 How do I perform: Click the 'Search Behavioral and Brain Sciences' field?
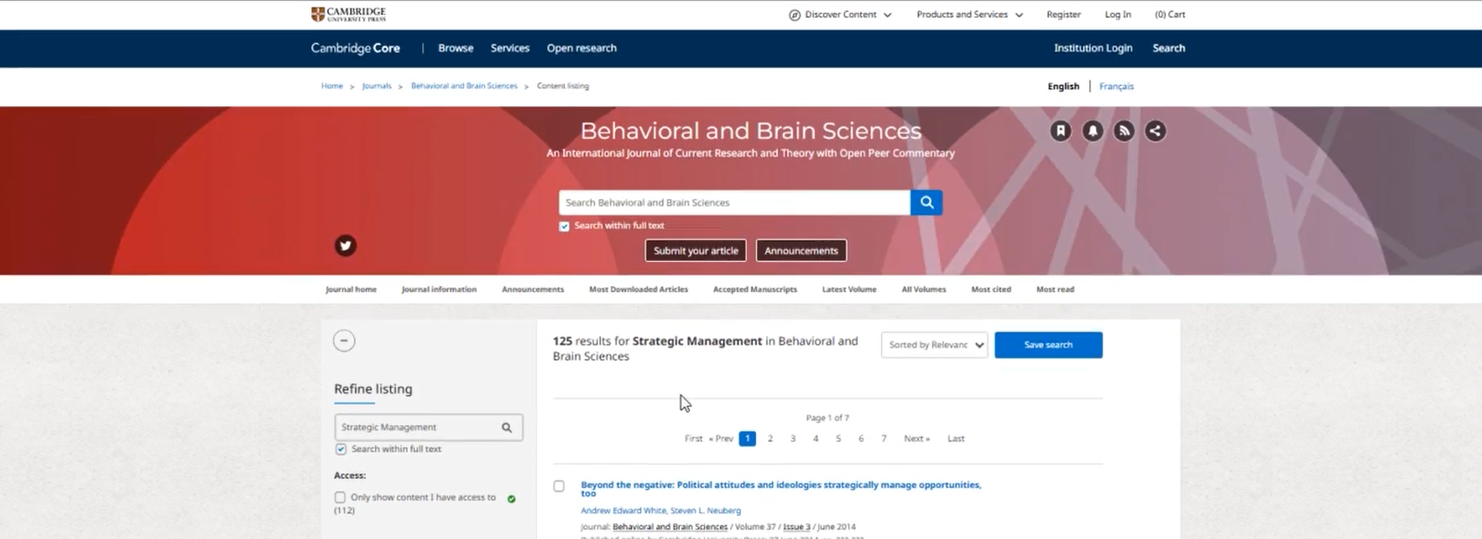click(x=734, y=203)
